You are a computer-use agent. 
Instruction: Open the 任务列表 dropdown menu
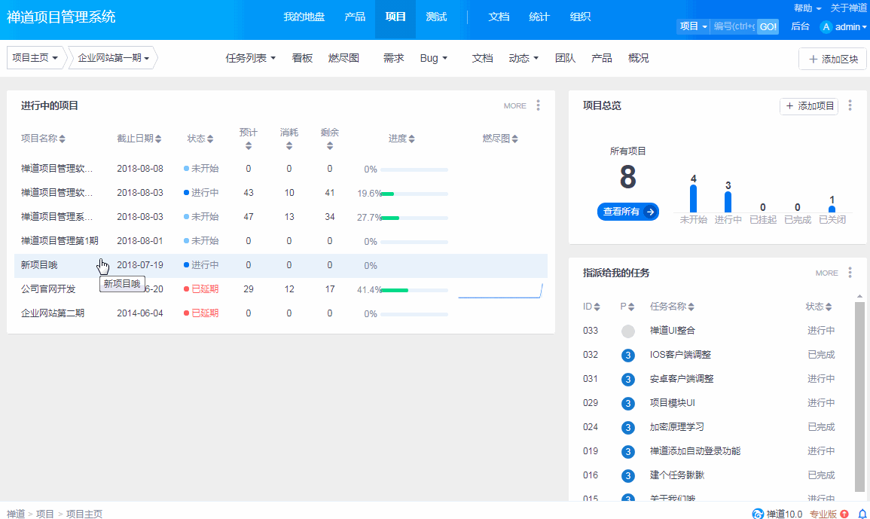[x=251, y=58]
